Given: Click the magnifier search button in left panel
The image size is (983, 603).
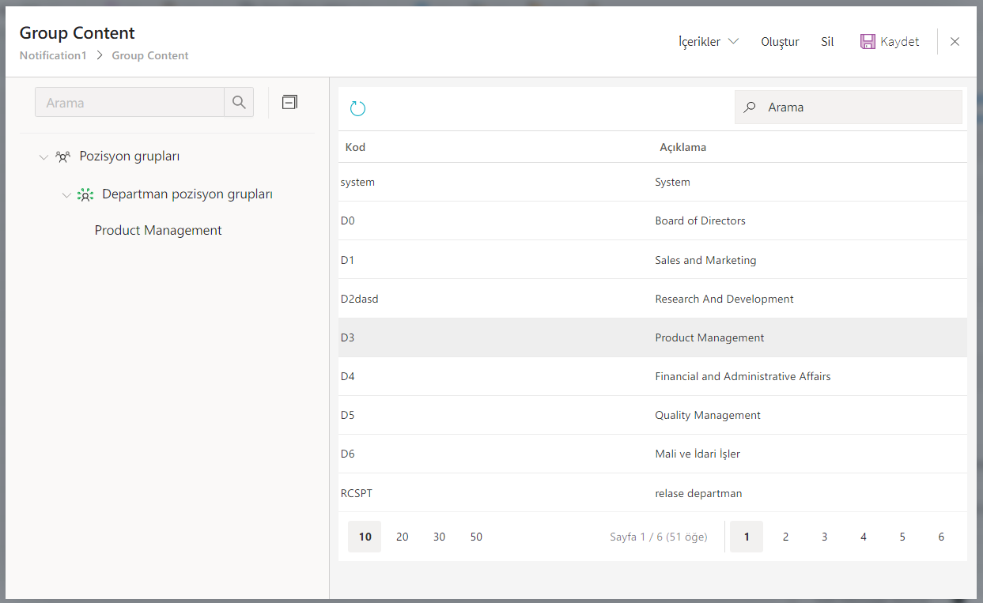Looking at the screenshot, I should tap(239, 103).
